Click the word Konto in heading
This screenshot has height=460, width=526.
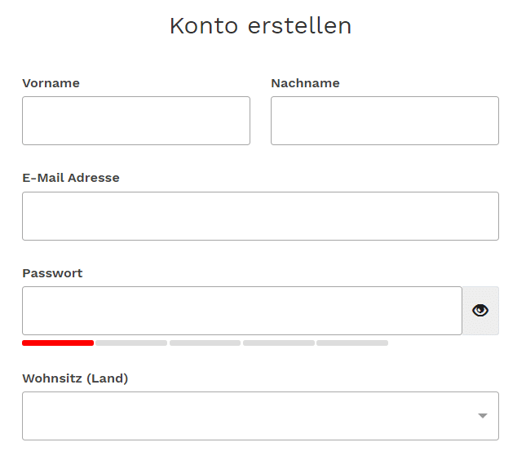click(x=204, y=26)
